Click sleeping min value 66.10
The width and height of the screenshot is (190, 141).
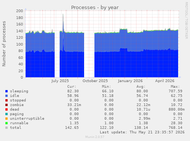(x=108, y=91)
